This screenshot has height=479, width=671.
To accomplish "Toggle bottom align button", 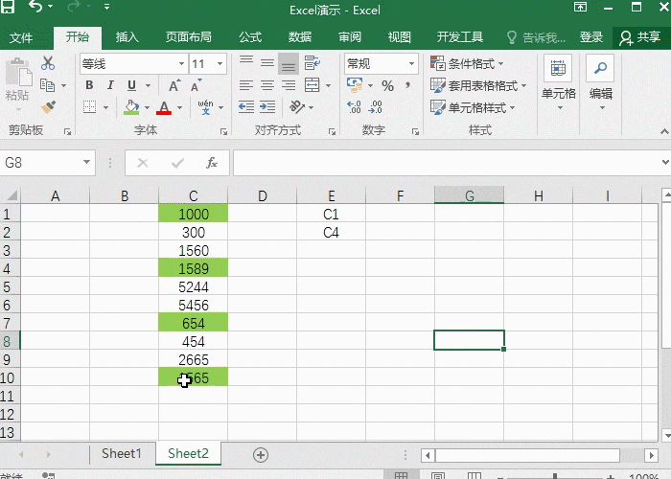I will pos(289,64).
